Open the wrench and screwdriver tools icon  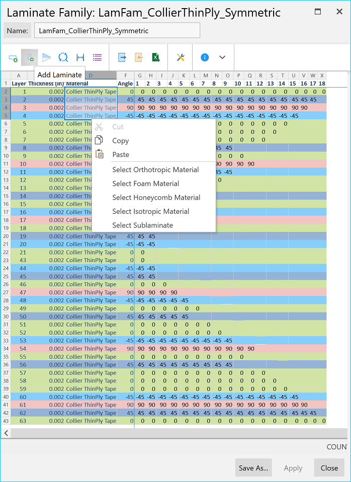181,57
